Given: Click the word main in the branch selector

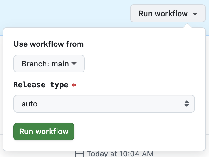Looking at the screenshot, I should tap(60, 64).
